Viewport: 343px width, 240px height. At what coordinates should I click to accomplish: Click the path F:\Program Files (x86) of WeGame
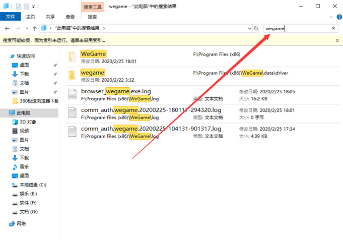217,54
